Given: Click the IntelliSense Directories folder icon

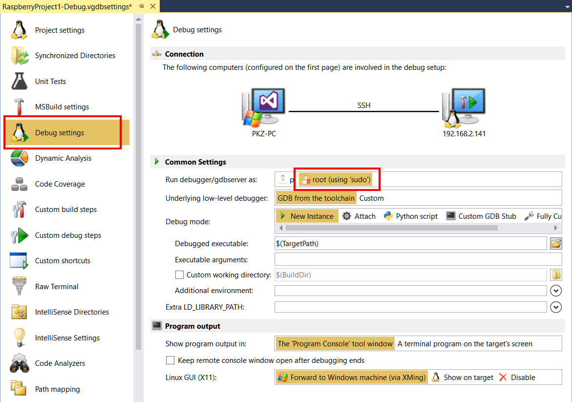Looking at the screenshot, I should coord(19,312).
